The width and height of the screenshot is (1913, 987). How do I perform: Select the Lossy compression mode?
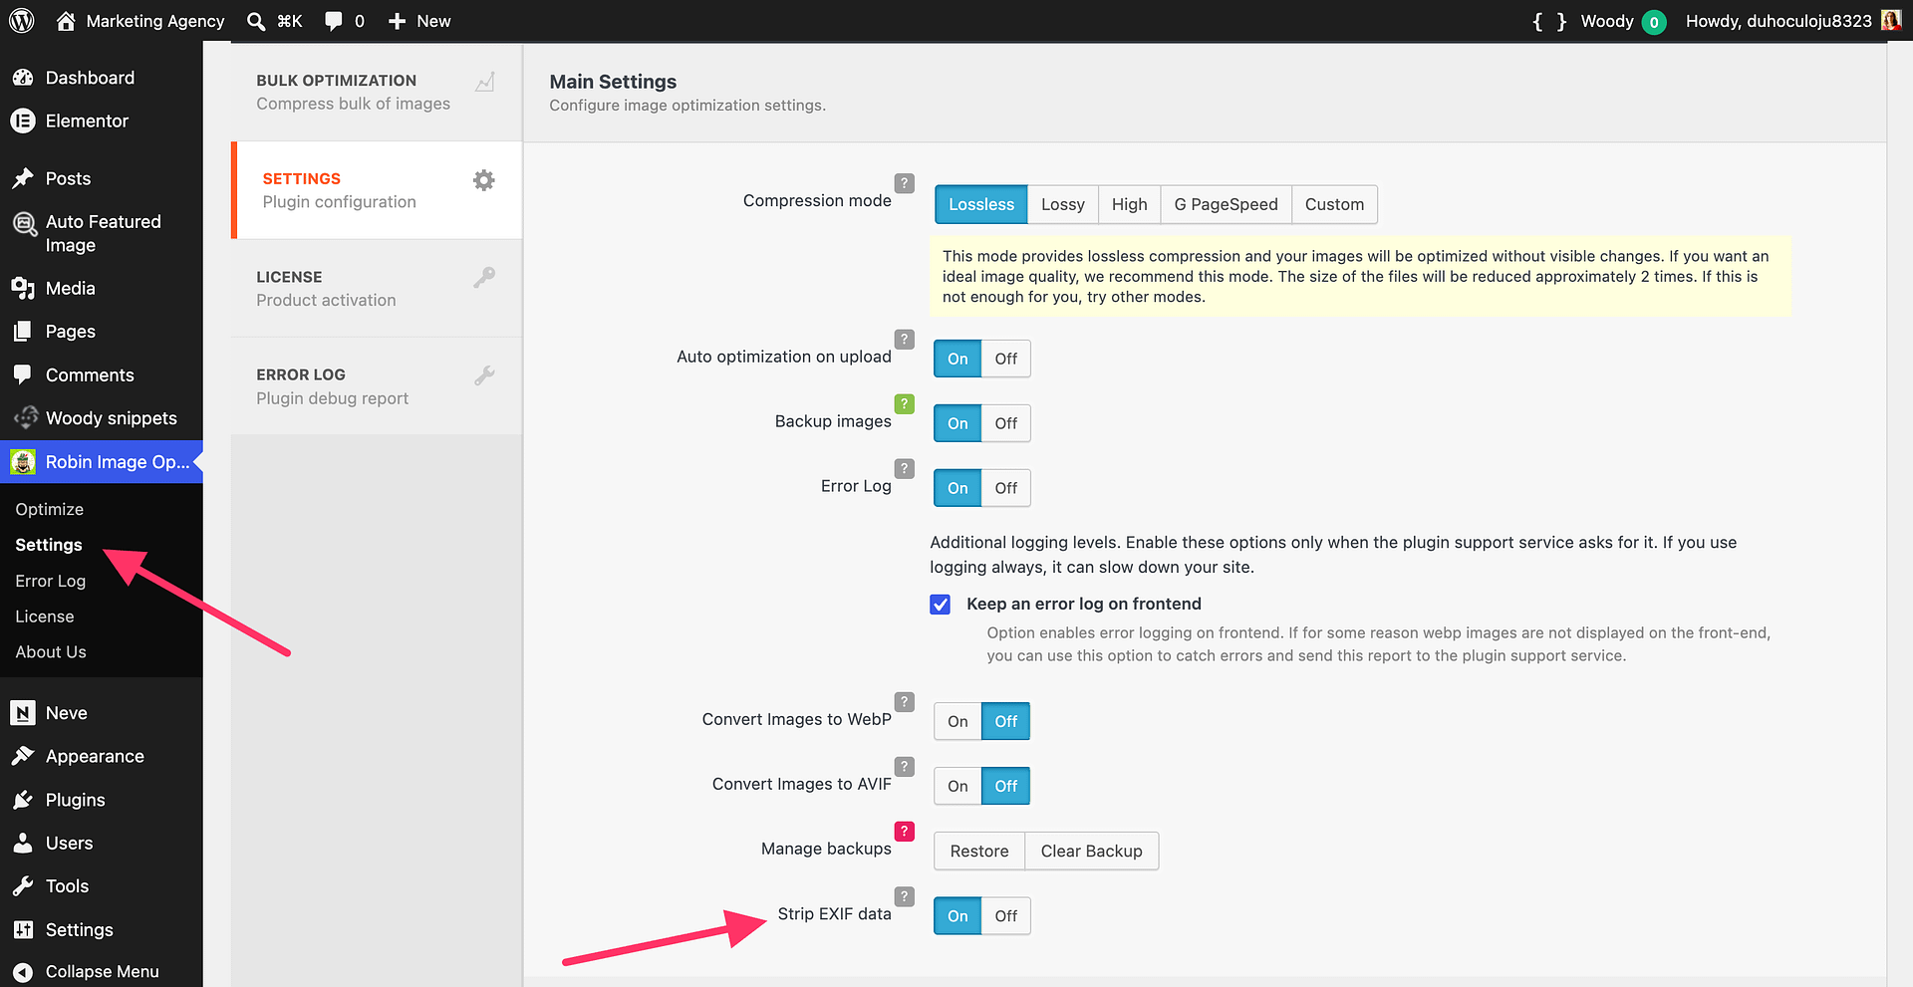pyautogui.click(x=1063, y=204)
